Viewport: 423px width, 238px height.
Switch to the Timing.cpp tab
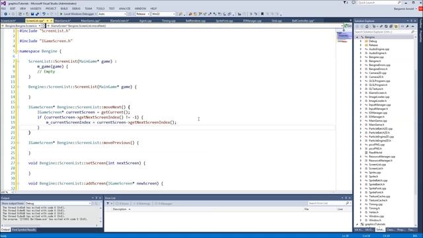point(169,20)
